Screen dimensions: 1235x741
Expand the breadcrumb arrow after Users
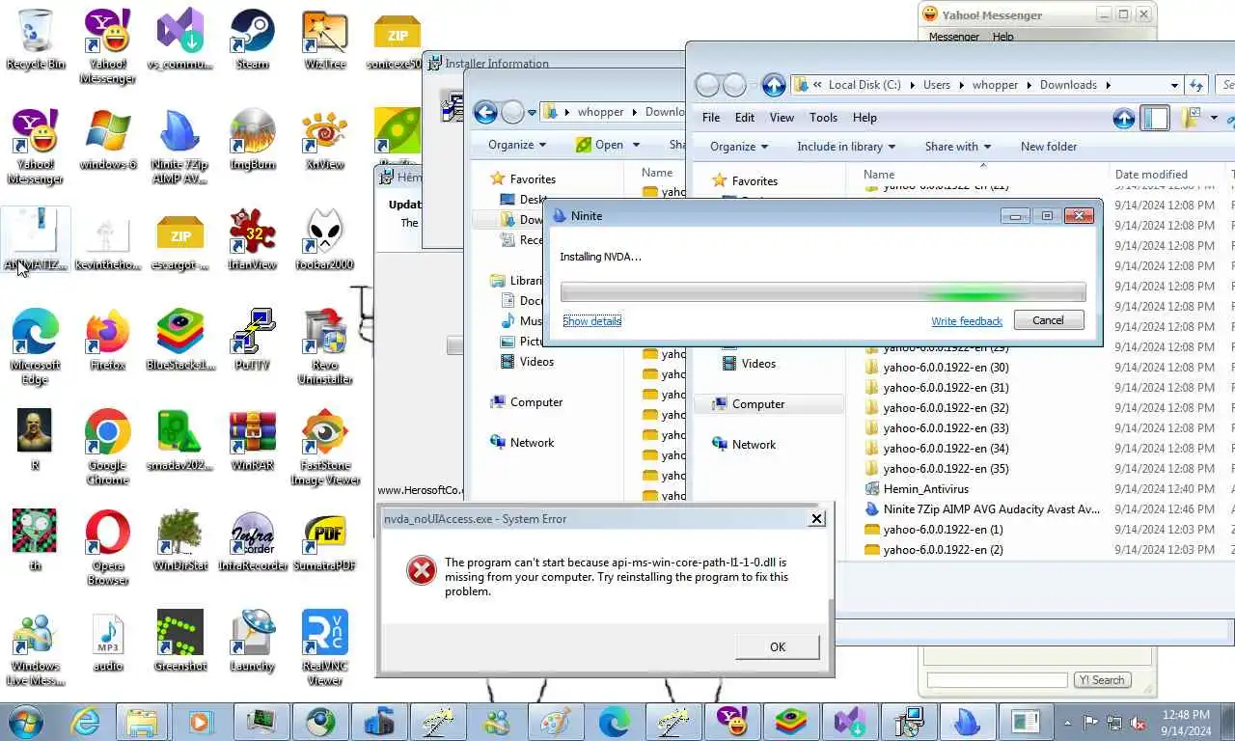pyautogui.click(x=961, y=85)
